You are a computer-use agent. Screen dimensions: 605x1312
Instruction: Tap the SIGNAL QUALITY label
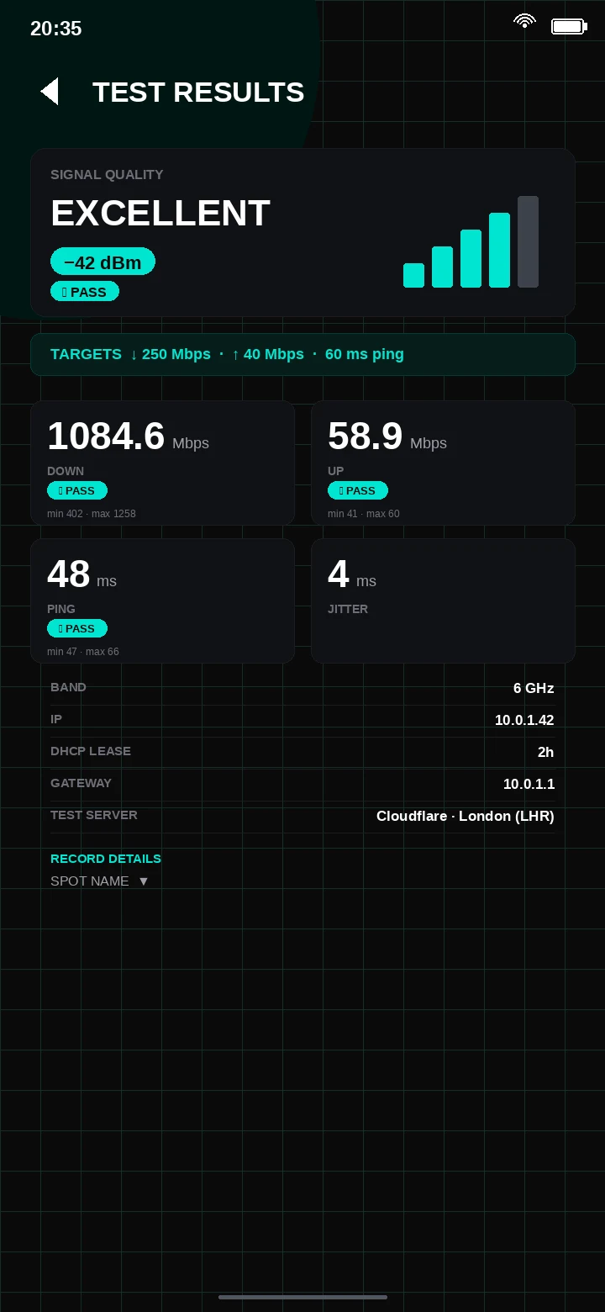(x=107, y=175)
